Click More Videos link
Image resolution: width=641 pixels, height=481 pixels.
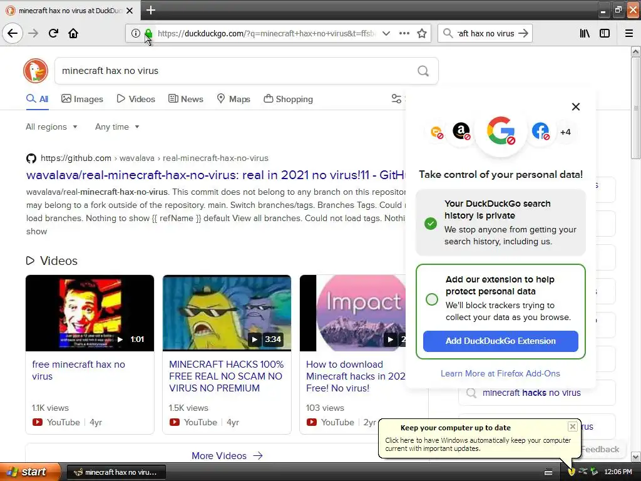point(227,456)
